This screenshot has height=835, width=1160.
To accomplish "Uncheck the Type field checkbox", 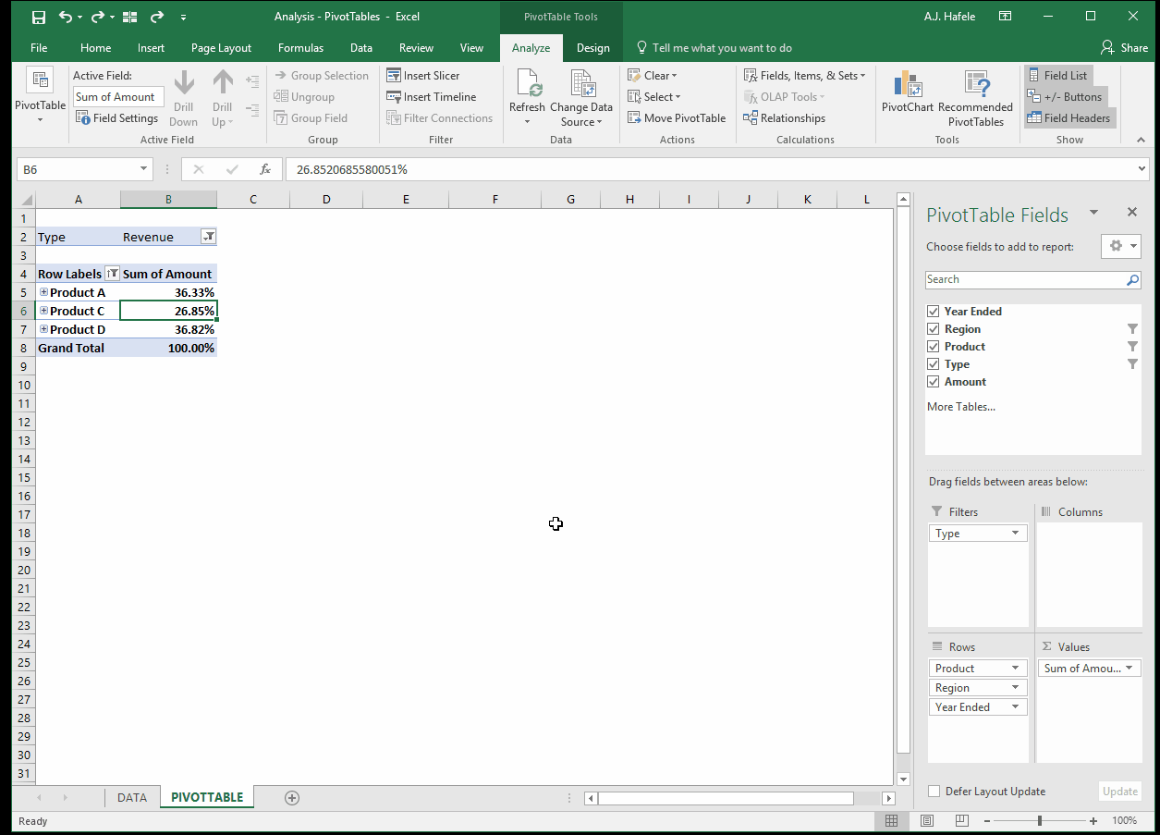I will tap(934, 364).
